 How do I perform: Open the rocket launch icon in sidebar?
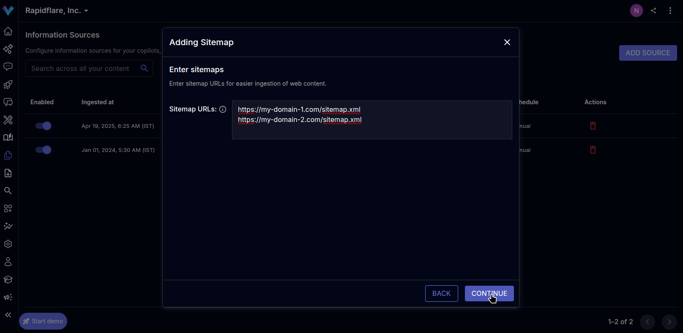8,84
